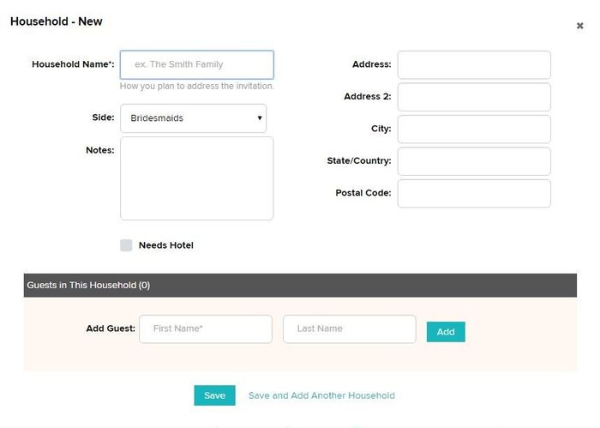Click into the Notes text area

pos(196,178)
